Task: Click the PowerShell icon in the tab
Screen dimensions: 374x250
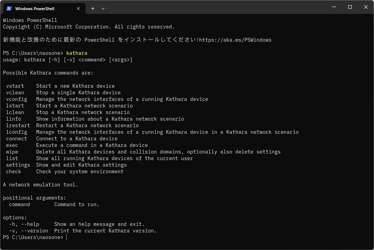Action: click(9, 8)
